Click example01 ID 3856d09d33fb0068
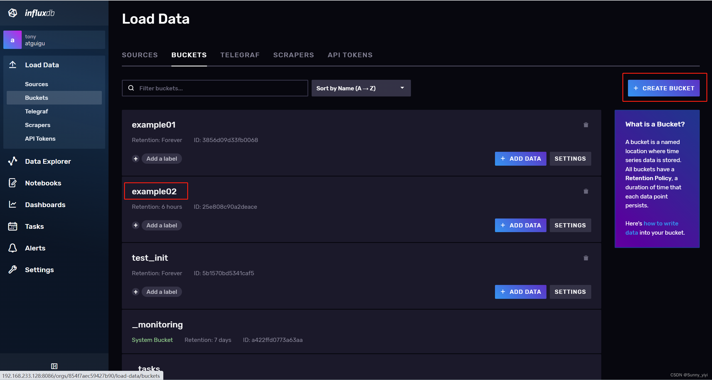 226,140
